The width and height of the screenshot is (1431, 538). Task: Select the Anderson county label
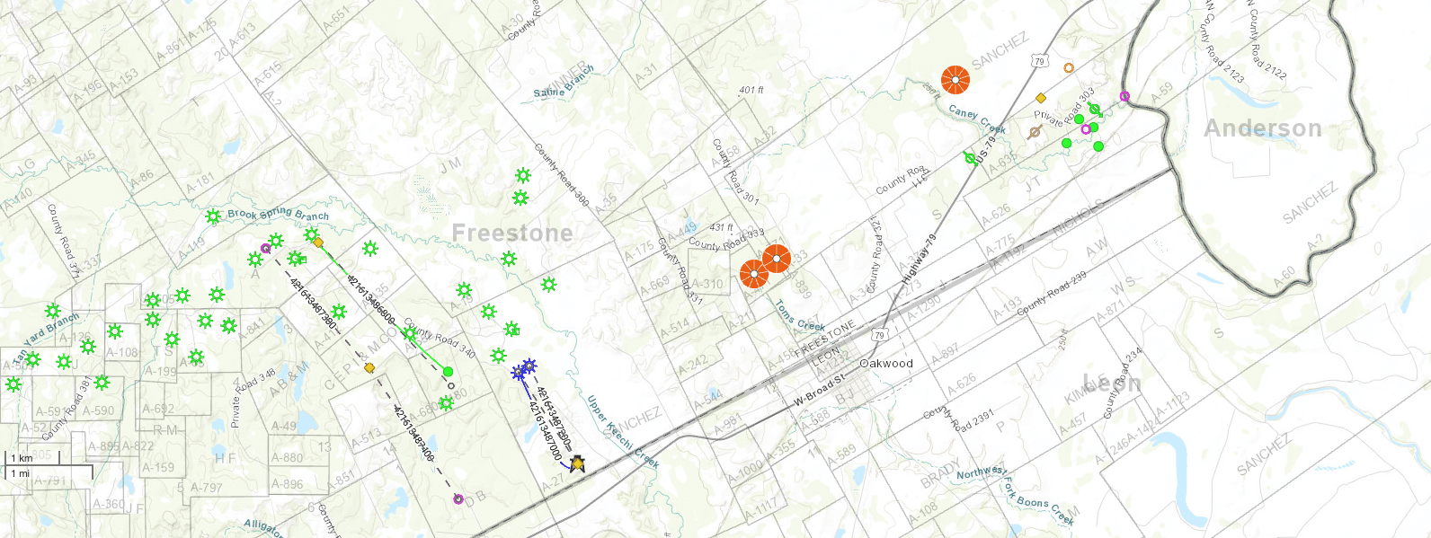tap(1263, 128)
